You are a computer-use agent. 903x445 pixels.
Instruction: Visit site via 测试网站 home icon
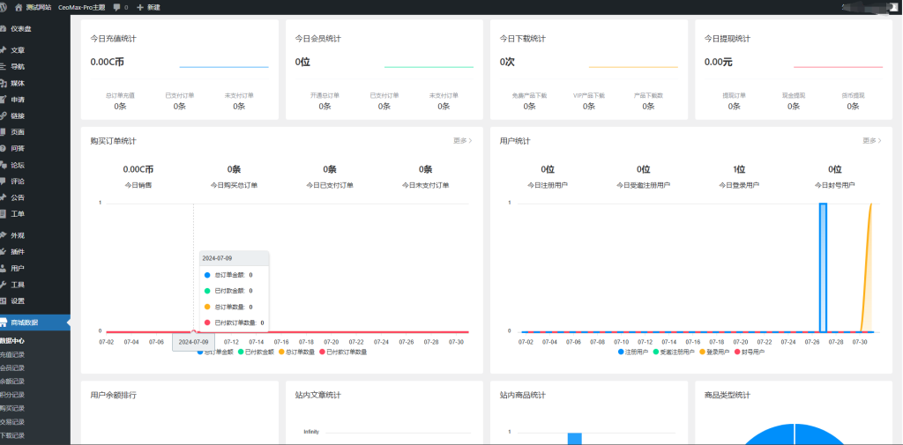tap(19, 7)
